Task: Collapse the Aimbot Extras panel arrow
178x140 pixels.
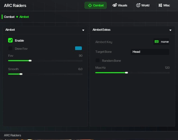Action: pos(170,30)
